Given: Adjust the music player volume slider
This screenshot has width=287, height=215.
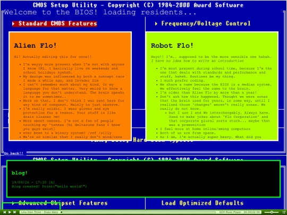Looking at the screenshot, I should pyautogui.click(x=272, y=212).
